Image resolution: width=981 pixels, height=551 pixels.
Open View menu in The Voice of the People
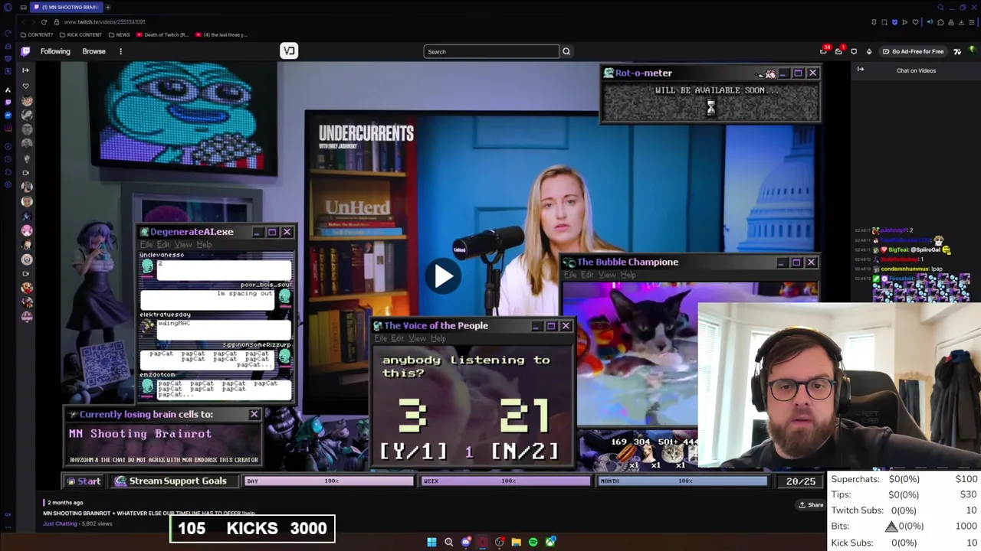click(x=417, y=338)
